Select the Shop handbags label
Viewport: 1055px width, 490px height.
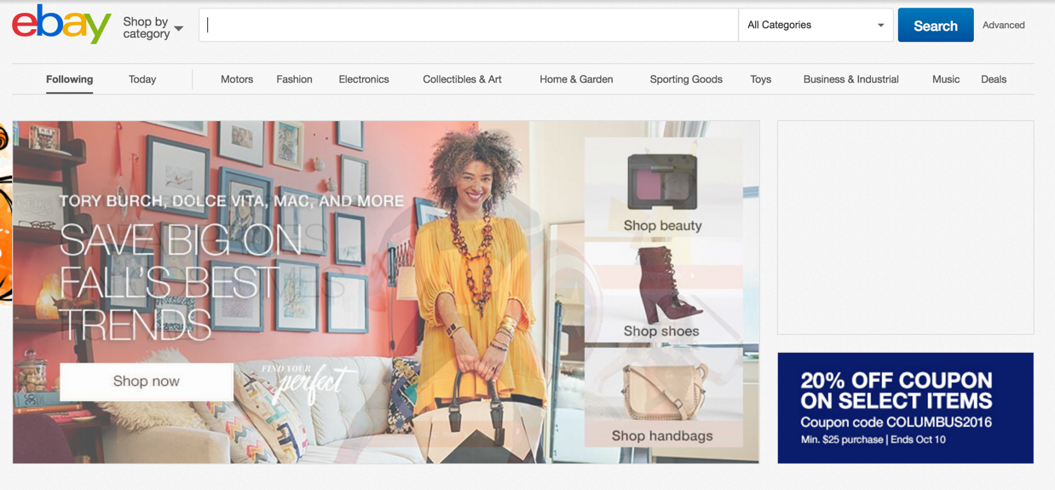(662, 435)
